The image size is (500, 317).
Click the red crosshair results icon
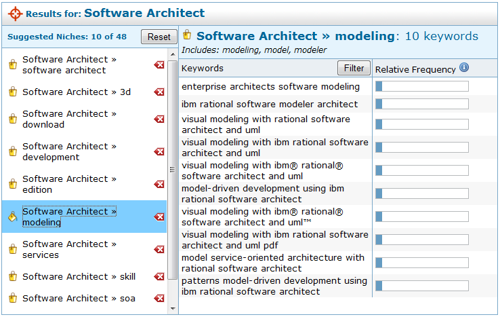pos(15,14)
